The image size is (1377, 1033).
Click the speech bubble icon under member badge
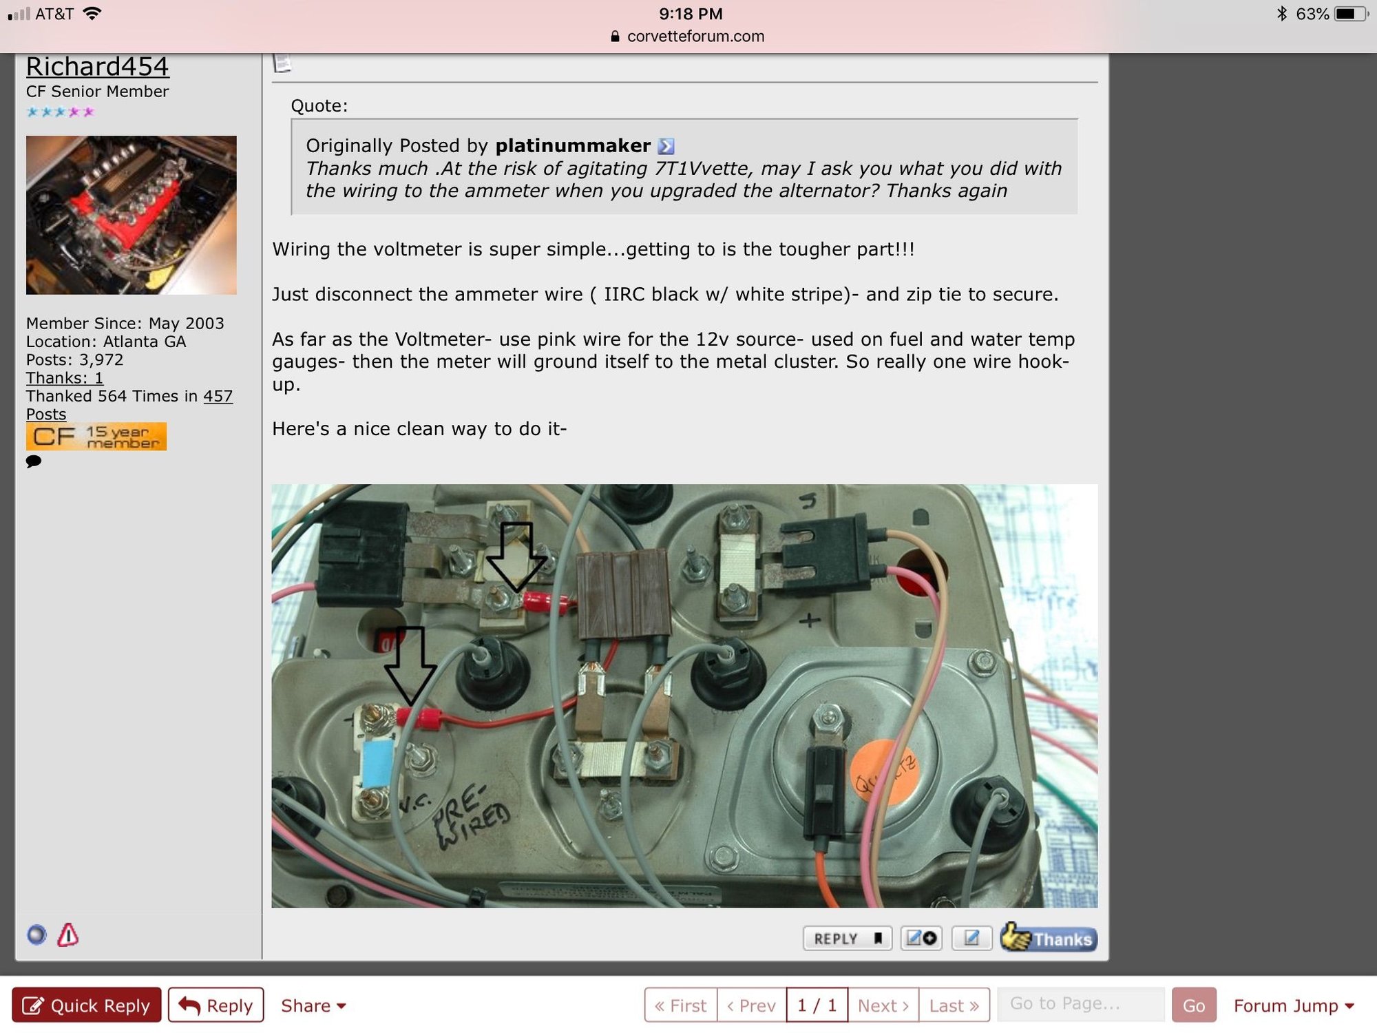(34, 461)
